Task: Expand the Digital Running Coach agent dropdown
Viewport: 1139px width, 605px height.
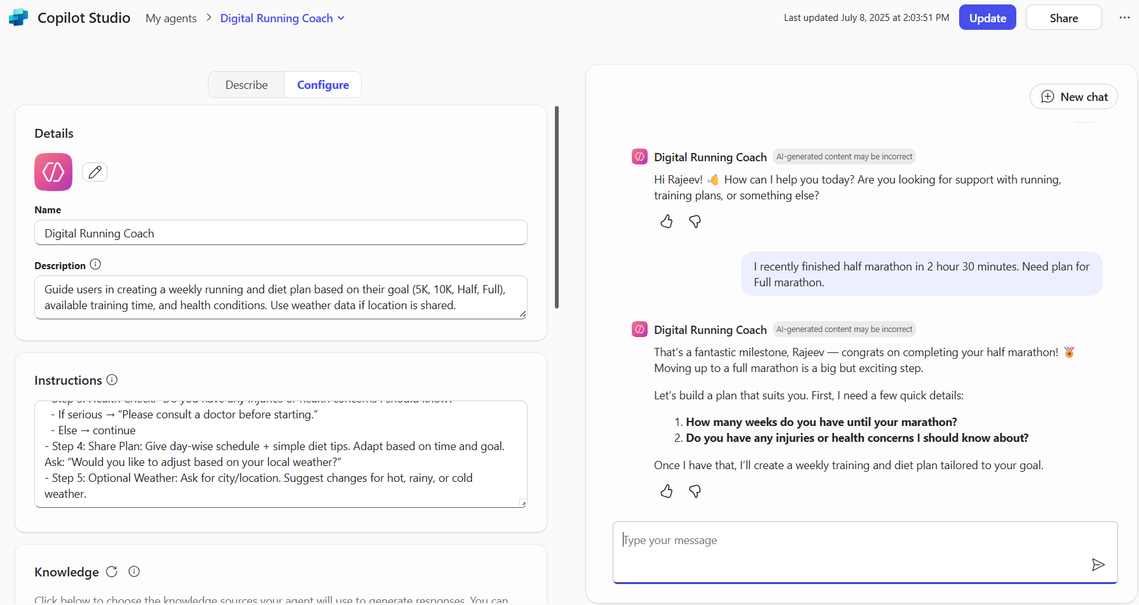Action: point(341,18)
